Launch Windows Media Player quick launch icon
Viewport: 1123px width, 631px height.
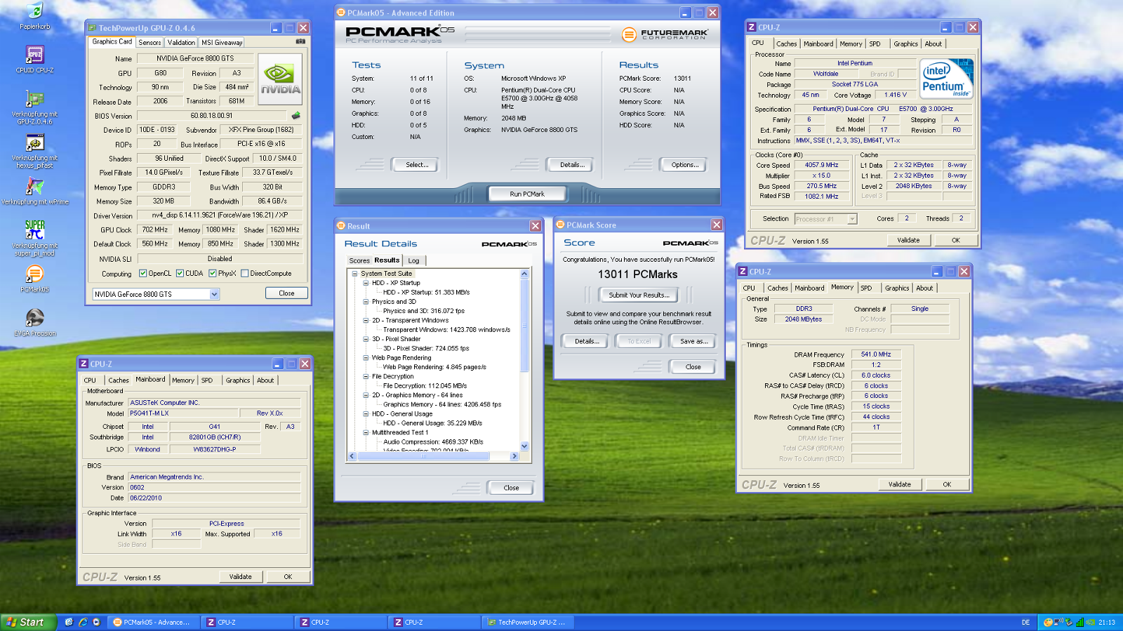[96, 622]
